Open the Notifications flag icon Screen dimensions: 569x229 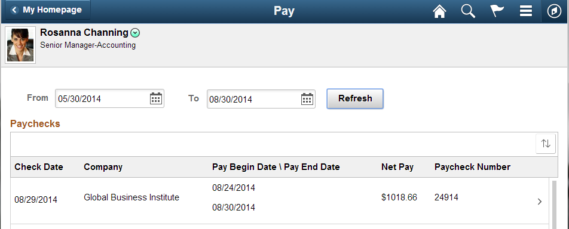497,11
